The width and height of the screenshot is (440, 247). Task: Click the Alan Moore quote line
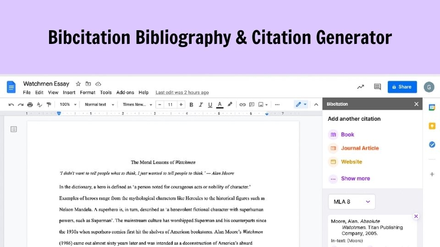tap(147, 173)
